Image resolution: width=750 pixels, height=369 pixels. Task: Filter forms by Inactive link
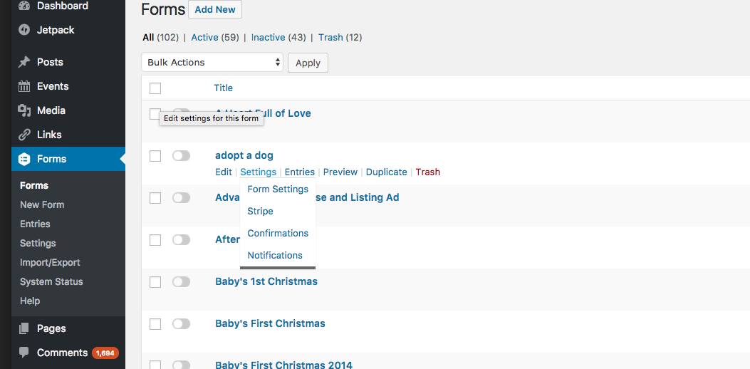[x=268, y=37]
